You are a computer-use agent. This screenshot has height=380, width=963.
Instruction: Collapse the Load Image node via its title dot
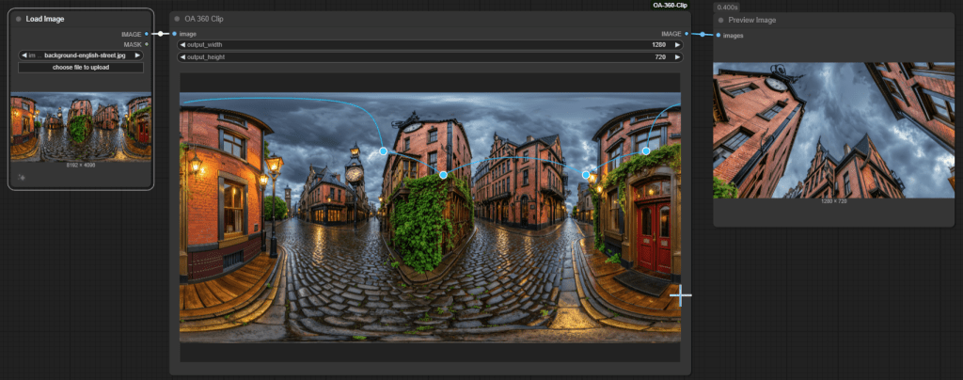[x=18, y=19]
